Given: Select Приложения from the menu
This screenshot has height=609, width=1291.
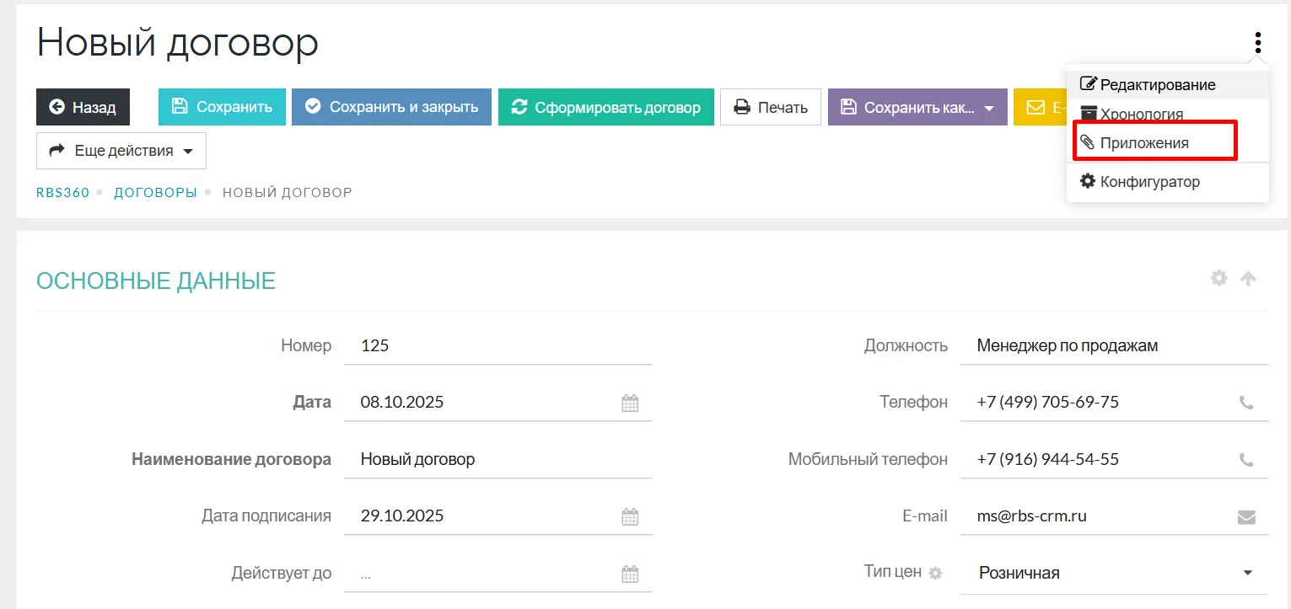Looking at the screenshot, I should point(1144,143).
